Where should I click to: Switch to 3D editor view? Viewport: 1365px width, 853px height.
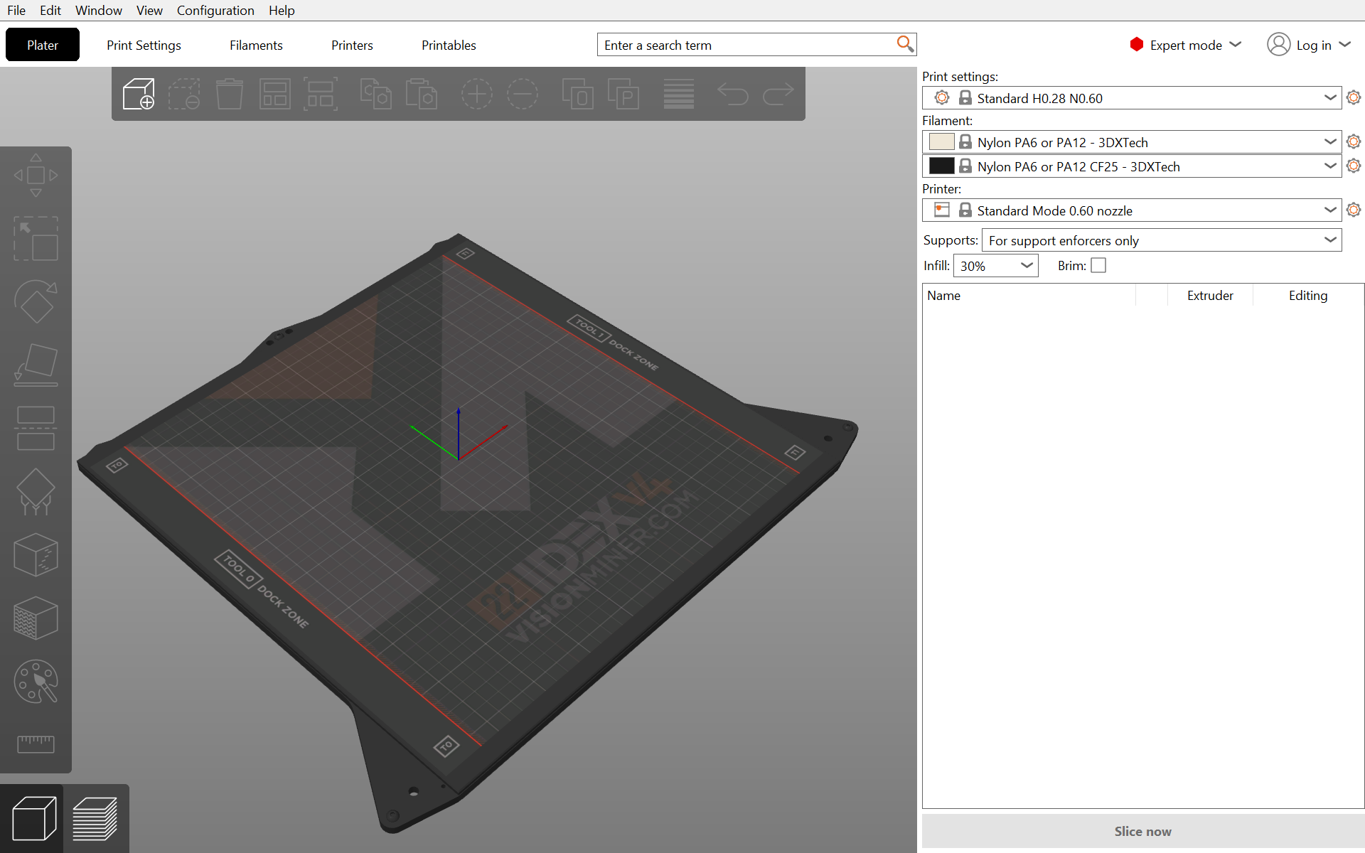[x=33, y=819]
